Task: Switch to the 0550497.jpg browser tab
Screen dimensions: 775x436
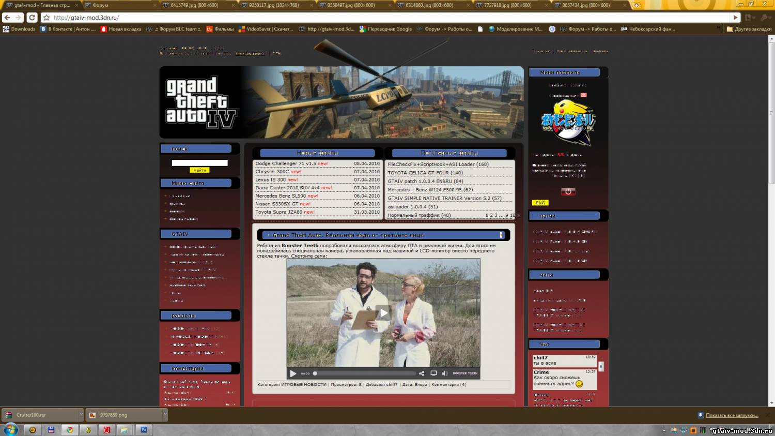Action: point(354,5)
